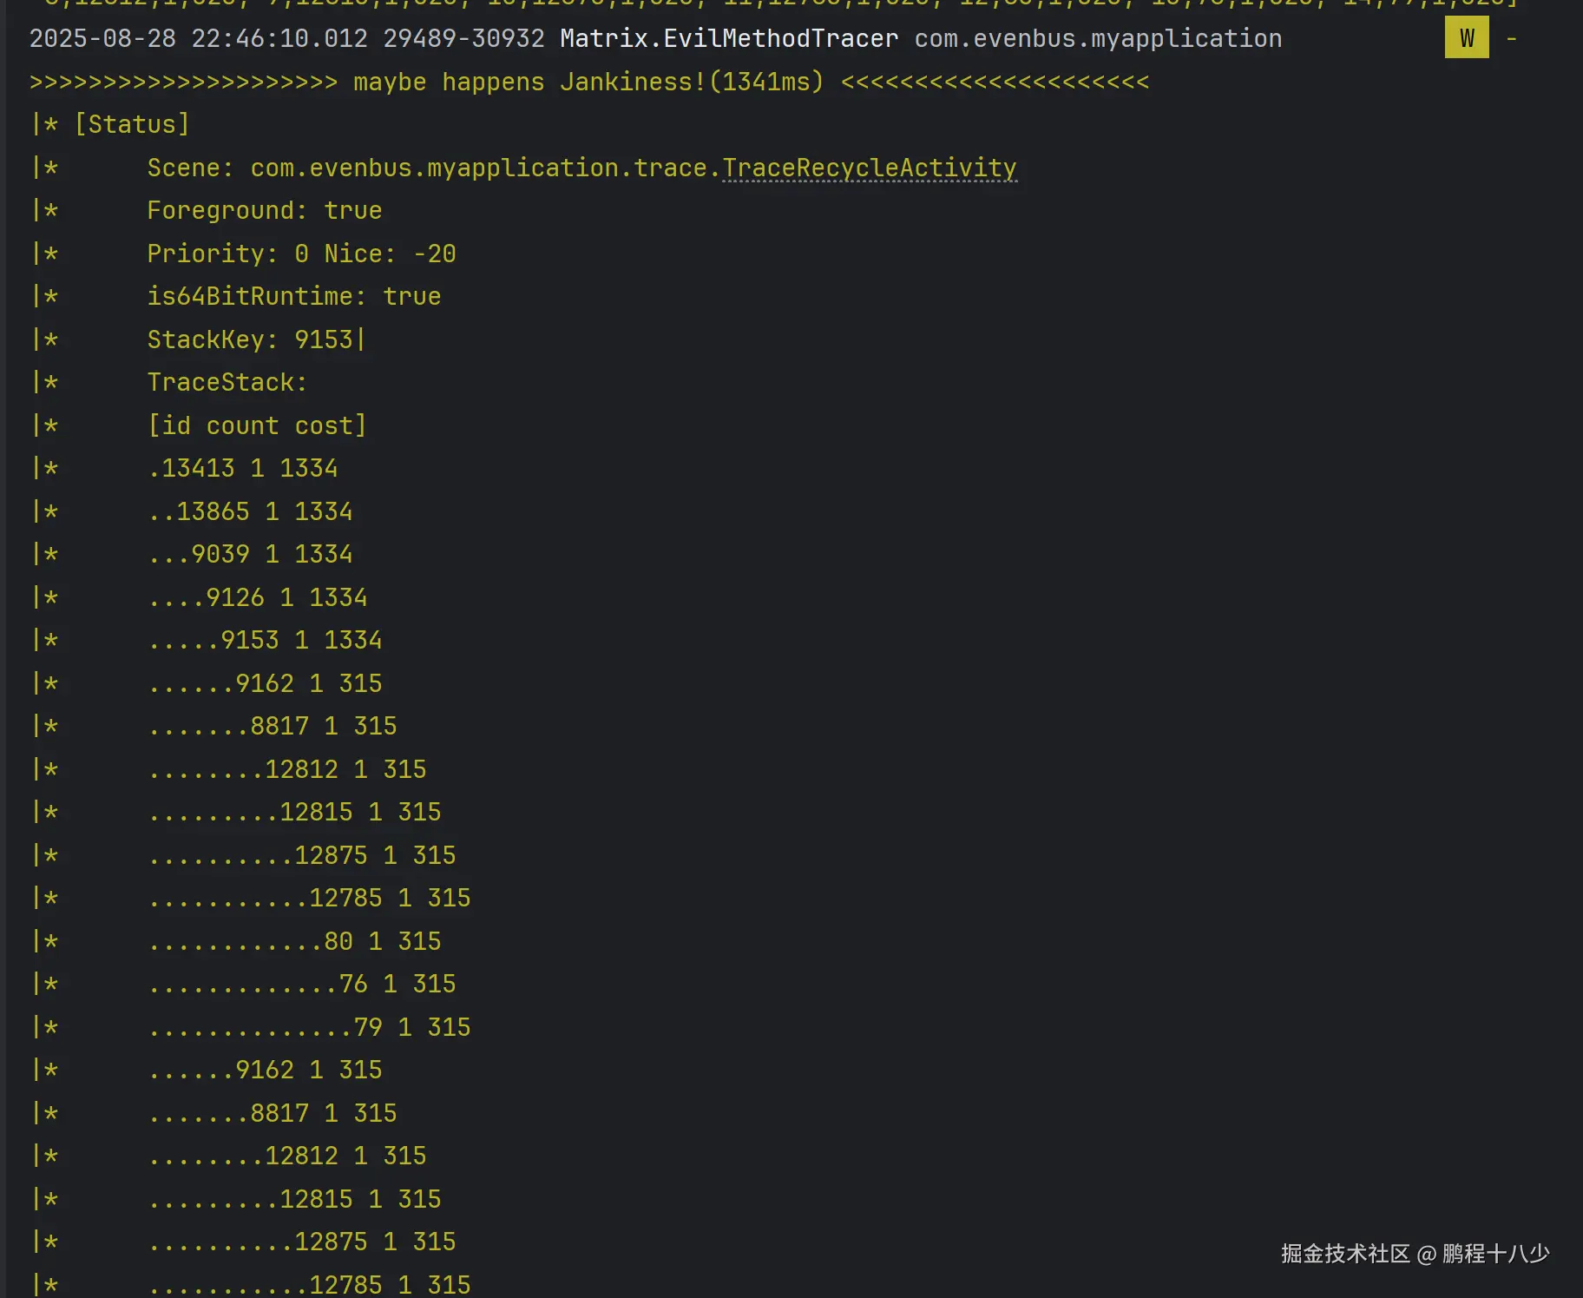Click the yellow W warning level badge
This screenshot has width=1583, height=1298.
click(x=1466, y=38)
